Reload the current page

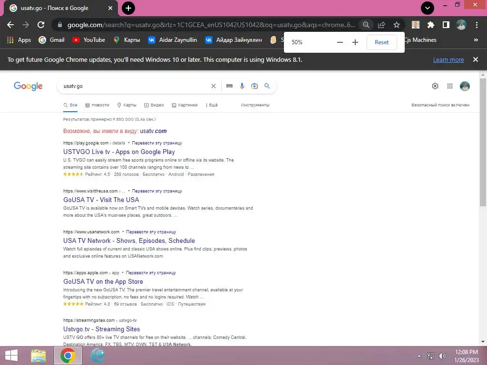(x=41, y=25)
